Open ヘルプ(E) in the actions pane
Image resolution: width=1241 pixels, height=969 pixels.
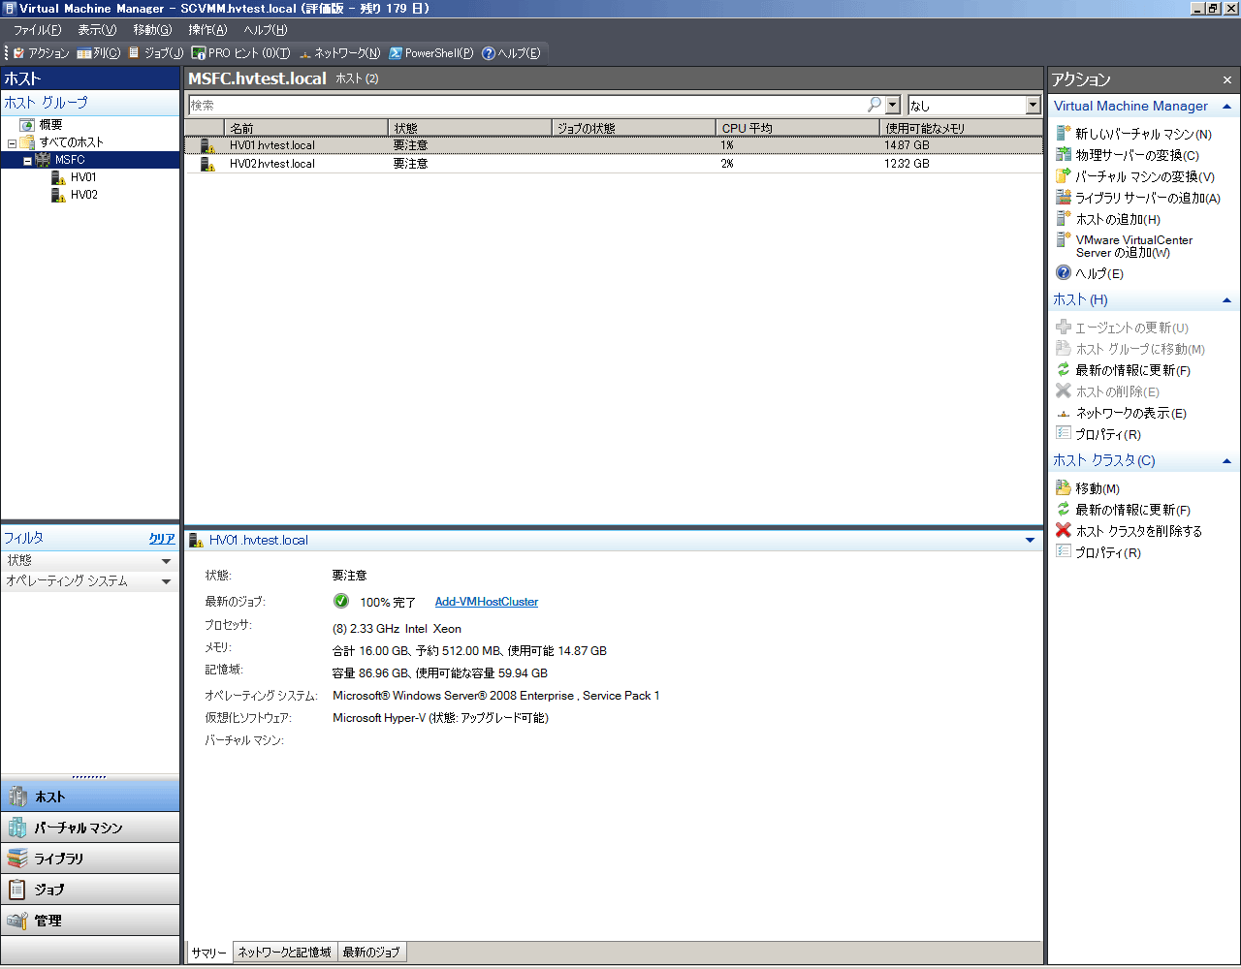click(1090, 273)
